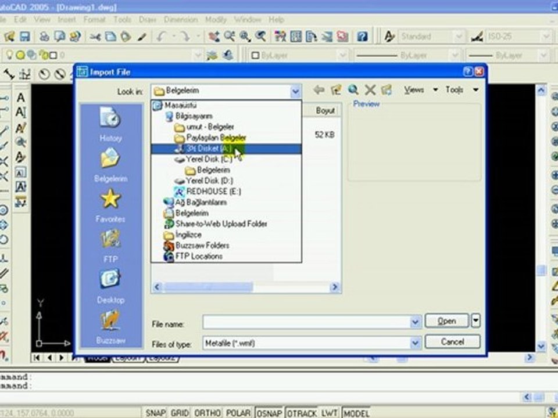Open the View menu in AutoCAD
This screenshot has width=558, height=418.
tap(42, 20)
